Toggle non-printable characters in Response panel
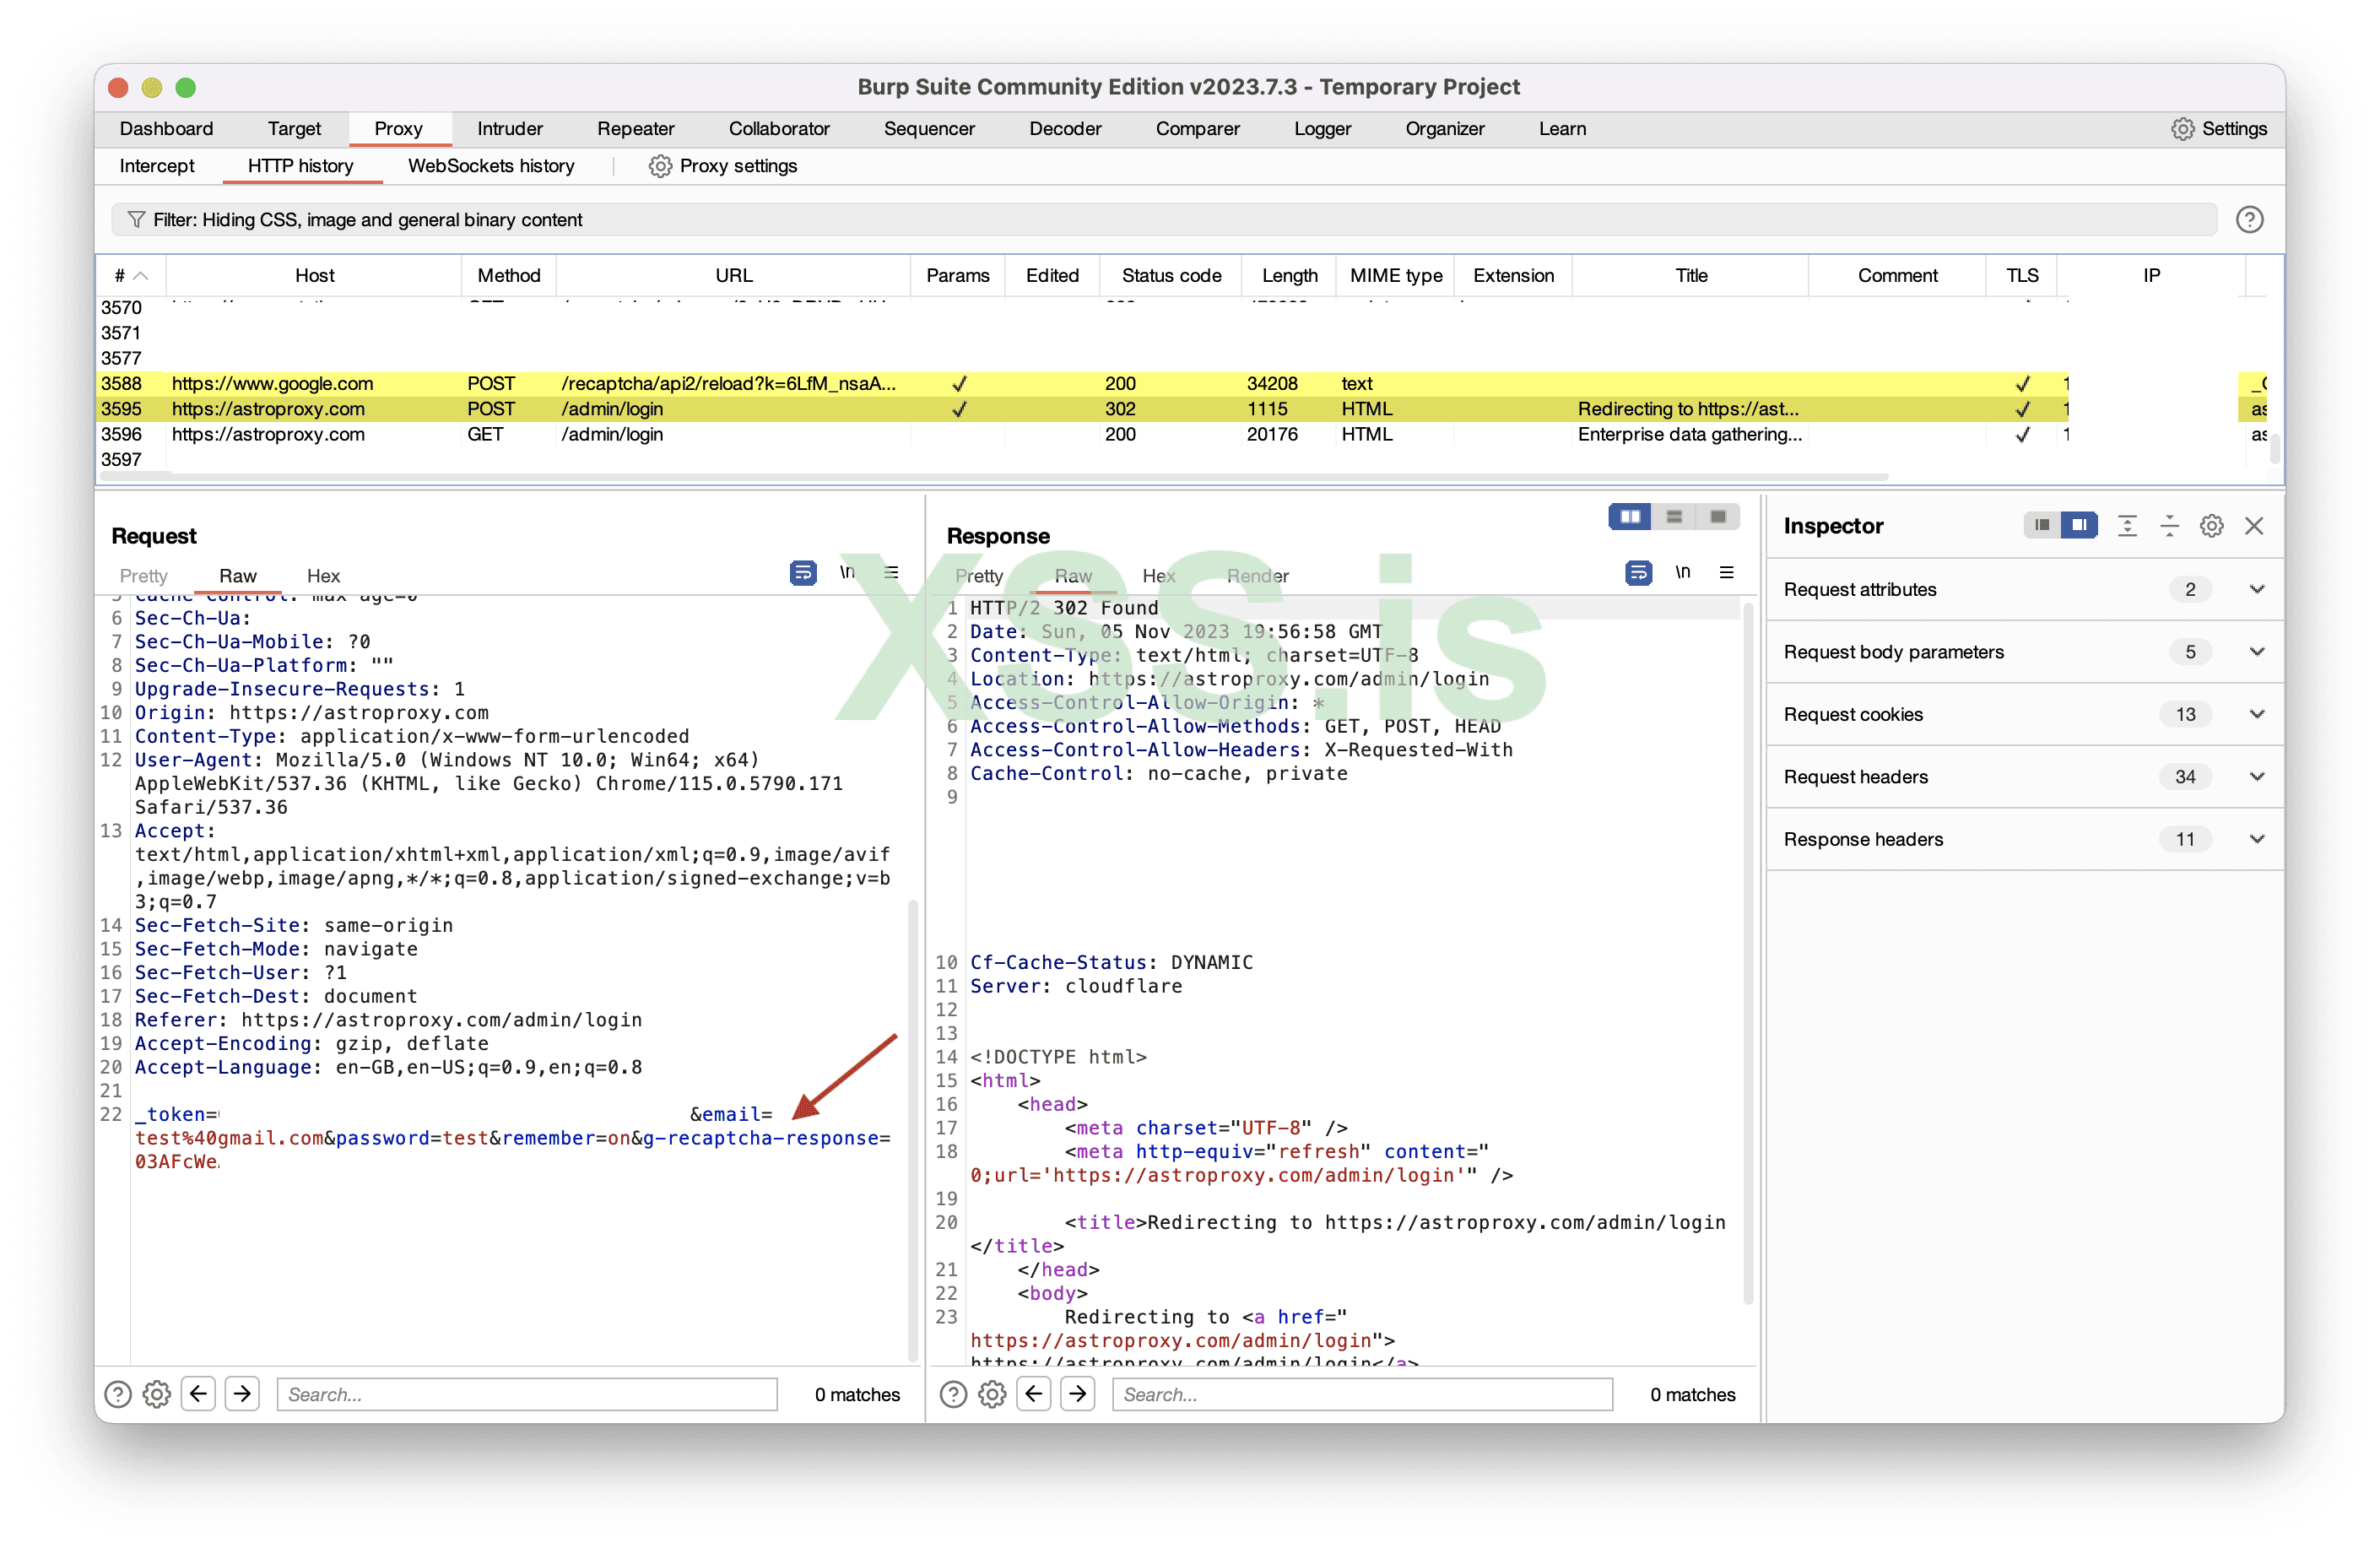The image size is (2380, 1548). tap(1683, 573)
